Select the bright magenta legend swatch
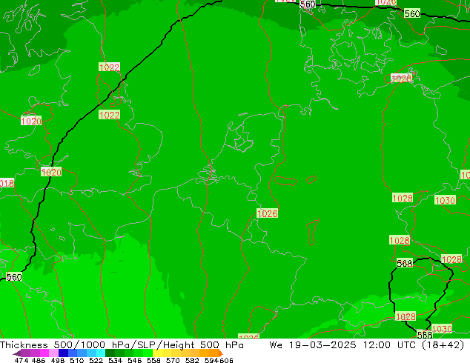The height and width of the screenshot is (363, 470). coord(44,353)
